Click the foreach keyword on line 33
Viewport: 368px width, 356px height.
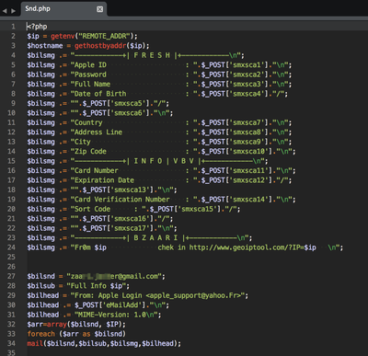(40, 334)
